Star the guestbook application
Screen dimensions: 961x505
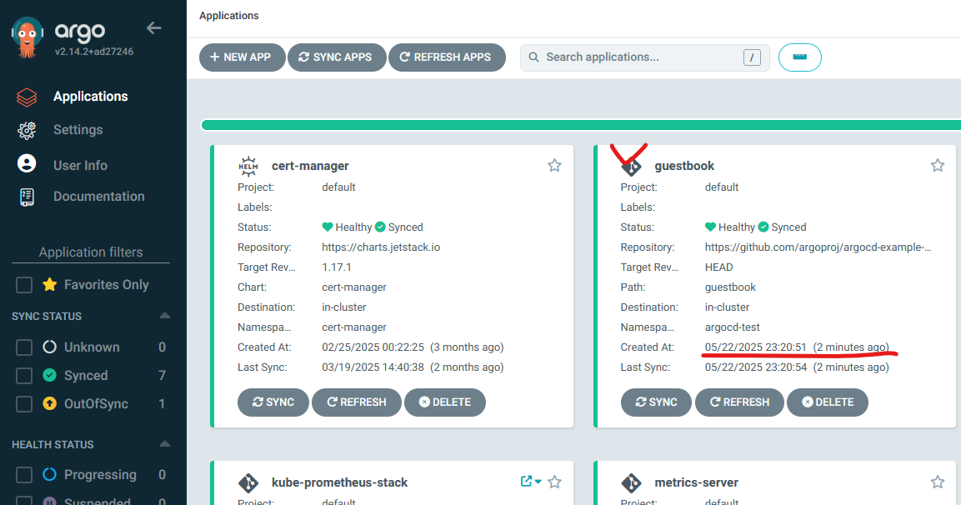pos(937,166)
